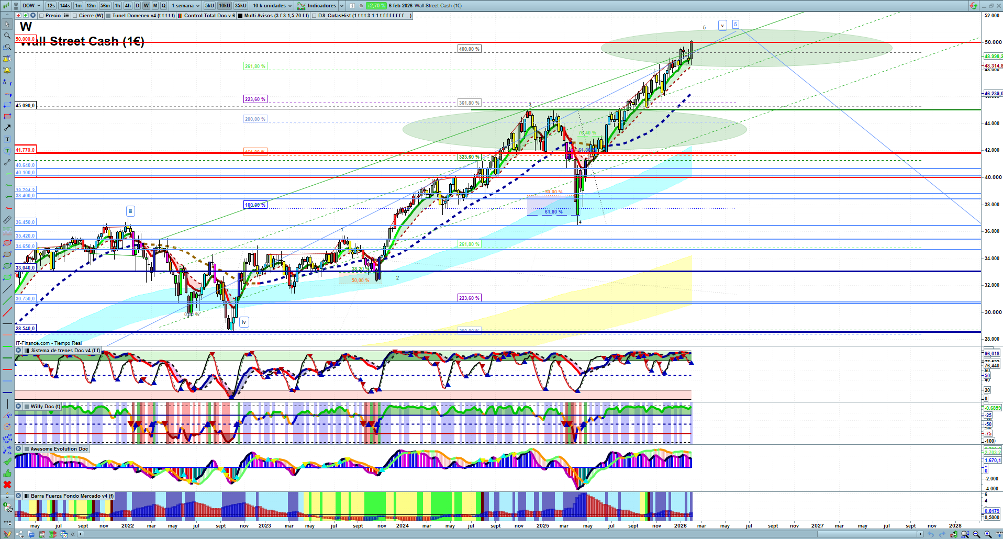Open the Sistema de trenes Doc v4 label
This screenshot has height=539, width=1003.
[65, 351]
